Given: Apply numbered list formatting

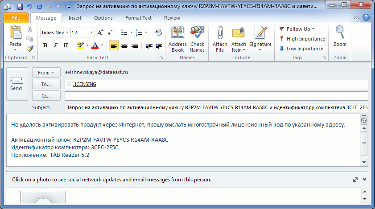Looking at the screenshot, I should click(139, 32).
